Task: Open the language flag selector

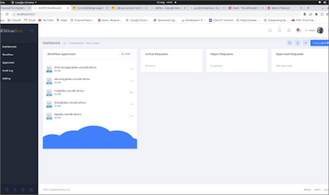Action: click(x=298, y=30)
